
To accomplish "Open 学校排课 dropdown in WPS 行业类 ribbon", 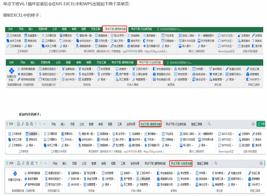I will [x=184, y=179].
